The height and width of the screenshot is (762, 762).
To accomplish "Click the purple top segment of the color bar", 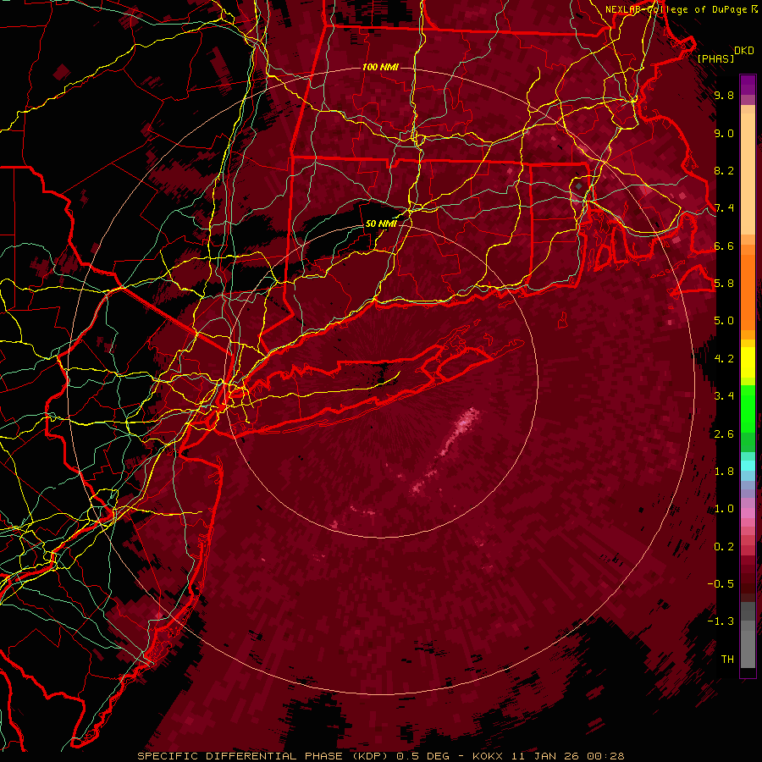I will tap(748, 85).
